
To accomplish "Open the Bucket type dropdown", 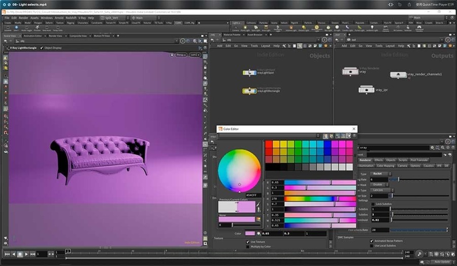I will pyautogui.click(x=381, y=174).
